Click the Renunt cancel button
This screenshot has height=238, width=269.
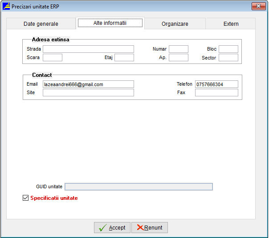click(x=150, y=228)
